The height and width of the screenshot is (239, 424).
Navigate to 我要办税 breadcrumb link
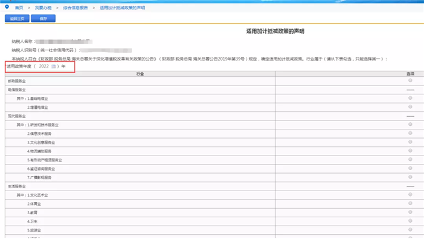click(x=43, y=8)
